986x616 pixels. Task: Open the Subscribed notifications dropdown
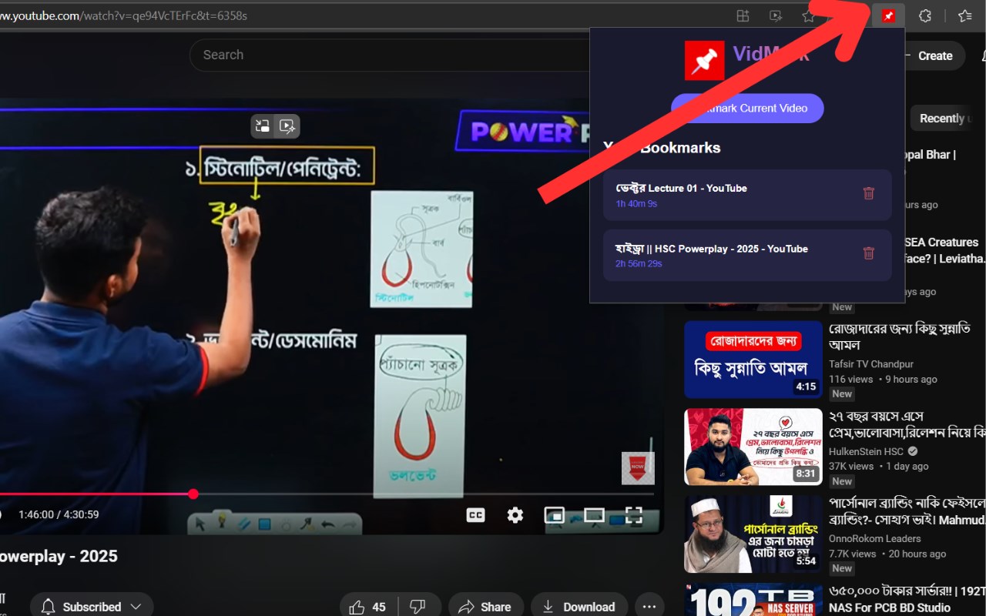pos(92,607)
